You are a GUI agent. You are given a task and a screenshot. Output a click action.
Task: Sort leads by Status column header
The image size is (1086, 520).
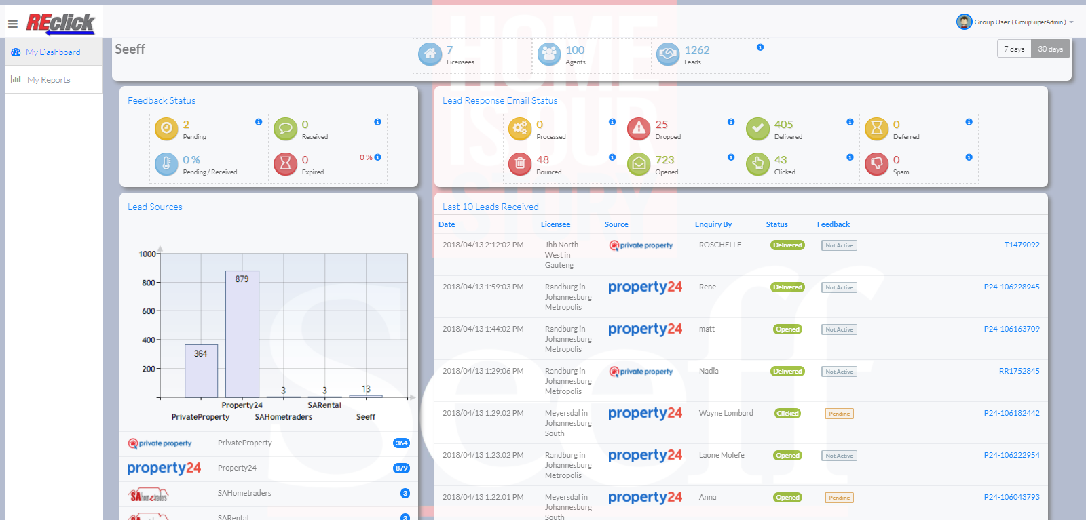[x=776, y=224]
